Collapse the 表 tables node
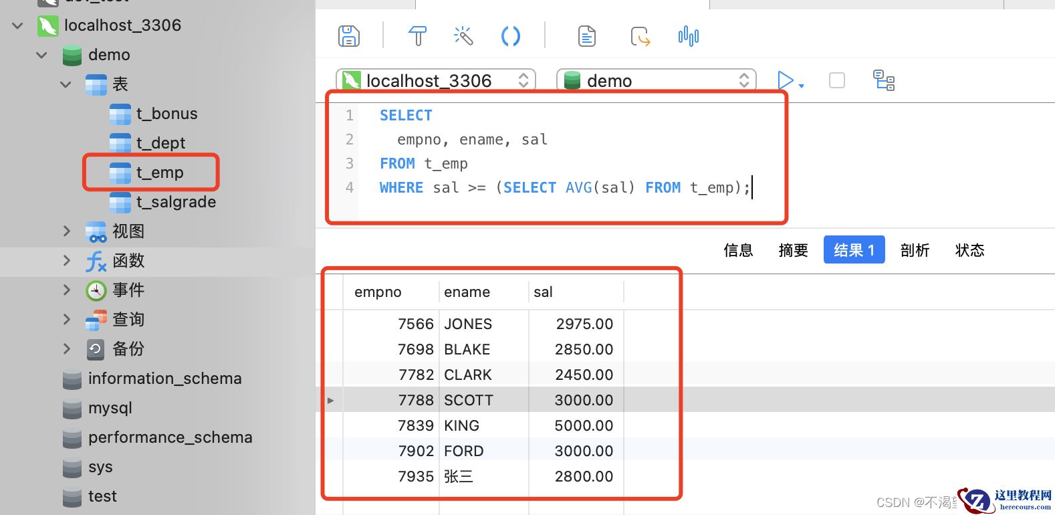This screenshot has width=1055, height=515. coord(66,84)
